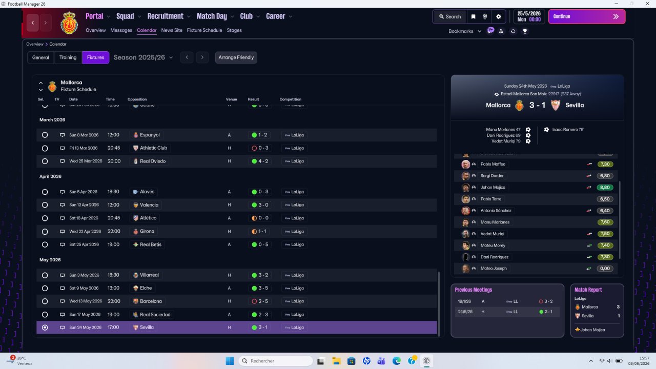Select the Real Sociedad fixture radio button

[45, 315]
